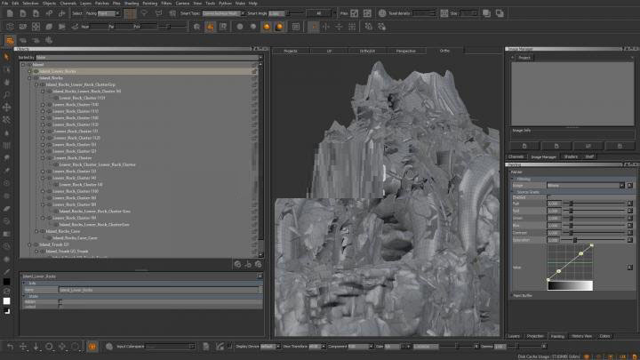
Task: Click the Smart Angle input field
Action: pos(276,13)
